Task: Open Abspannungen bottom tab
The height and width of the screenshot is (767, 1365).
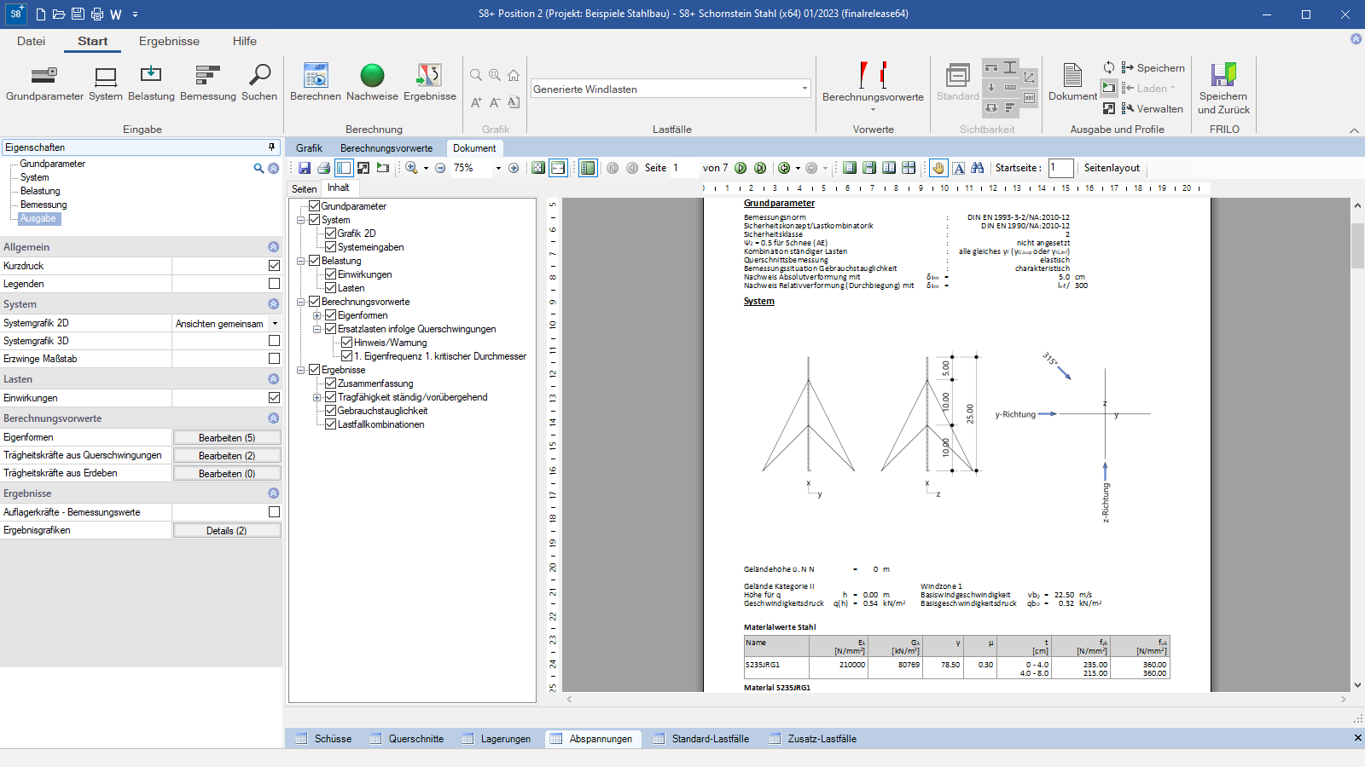Action: point(591,739)
